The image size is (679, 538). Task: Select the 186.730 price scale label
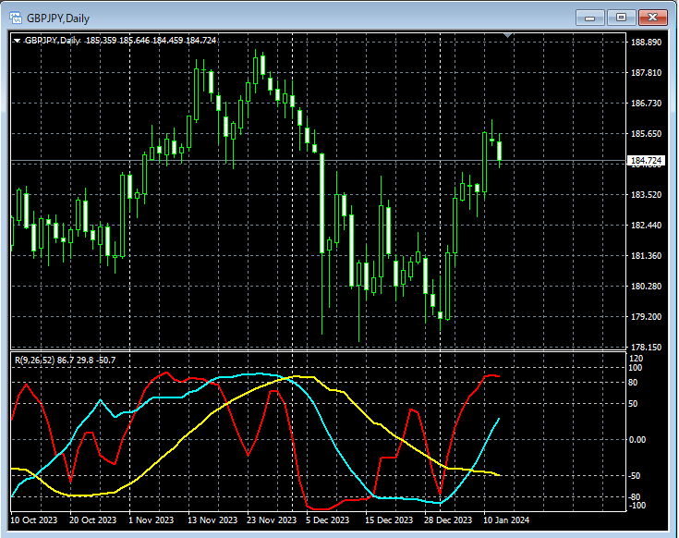click(x=646, y=104)
